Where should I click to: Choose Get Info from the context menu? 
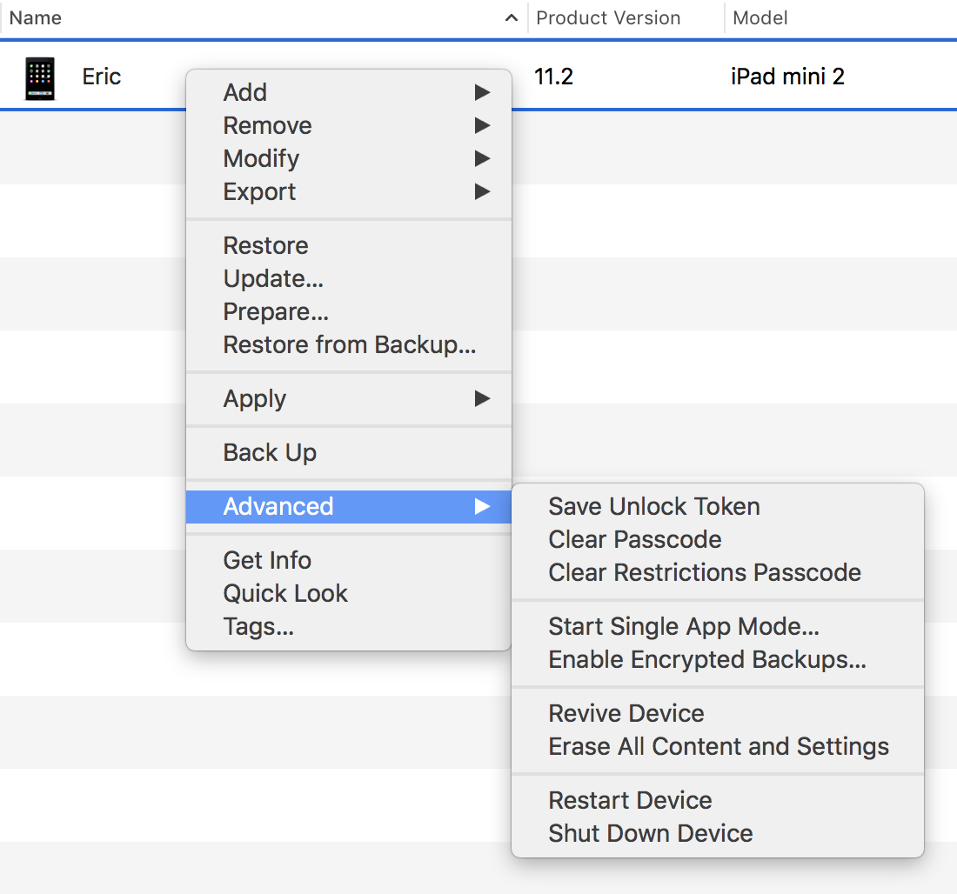coord(349,560)
